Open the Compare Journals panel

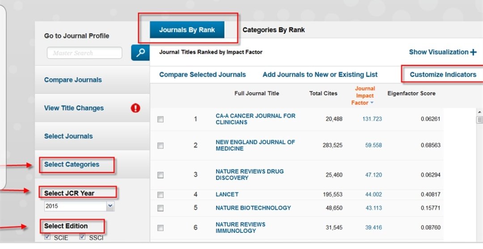(x=73, y=80)
